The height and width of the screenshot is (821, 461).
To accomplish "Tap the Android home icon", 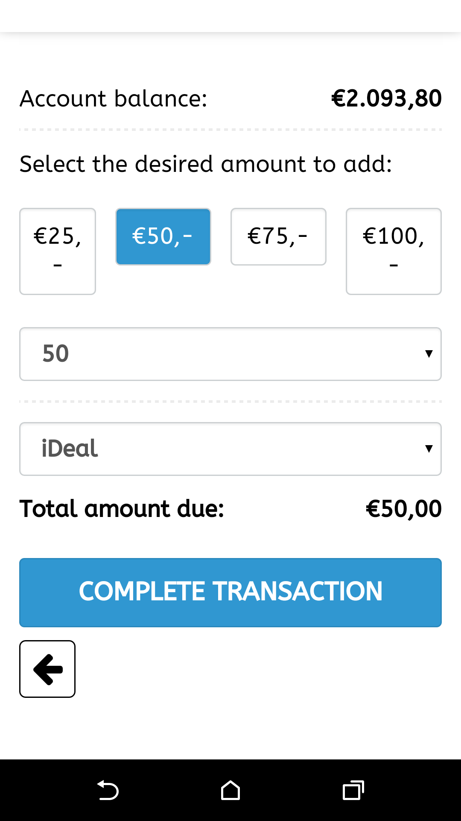I will [x=230, y=790].
